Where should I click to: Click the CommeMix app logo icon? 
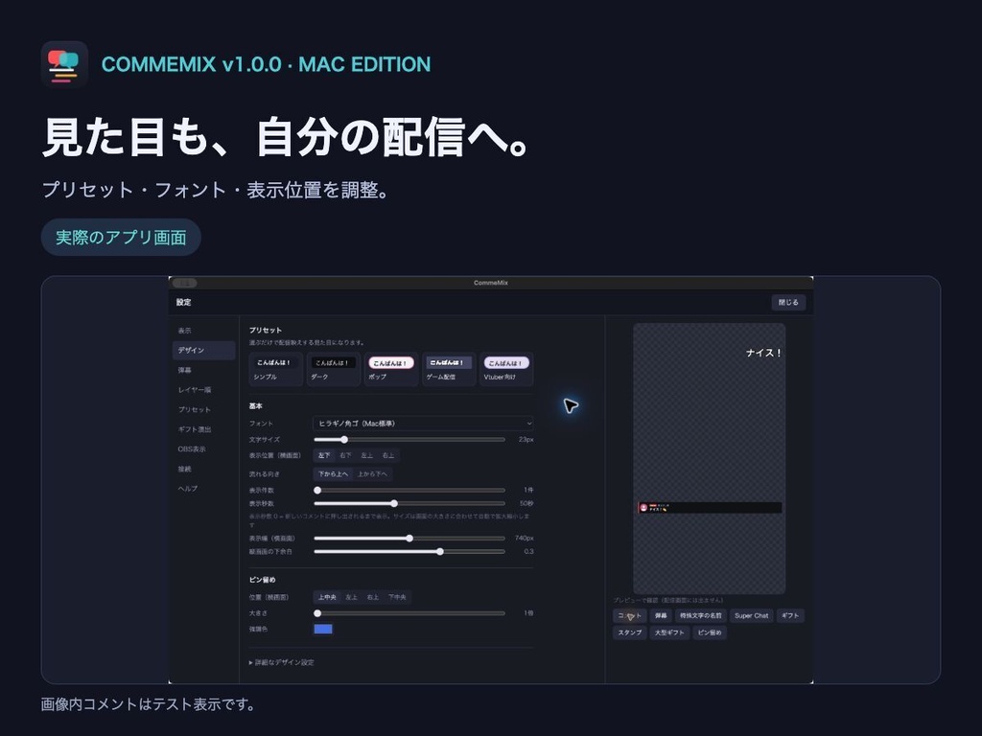click(x=64, y=64)
